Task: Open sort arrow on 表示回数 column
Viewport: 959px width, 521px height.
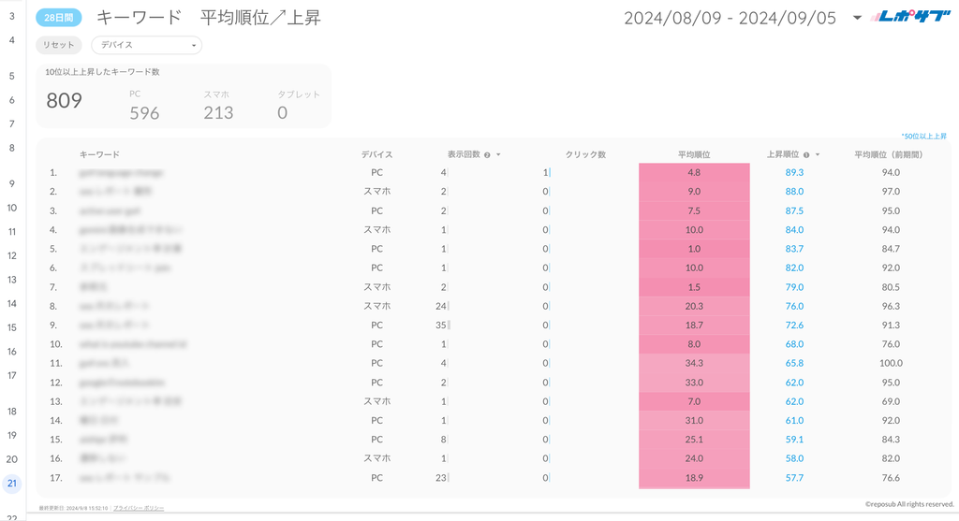Action: point(498,155)
